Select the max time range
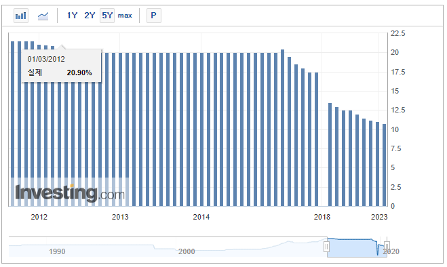Image resolution: width=447 pixels, height=267 pixels. click(125, 16)
